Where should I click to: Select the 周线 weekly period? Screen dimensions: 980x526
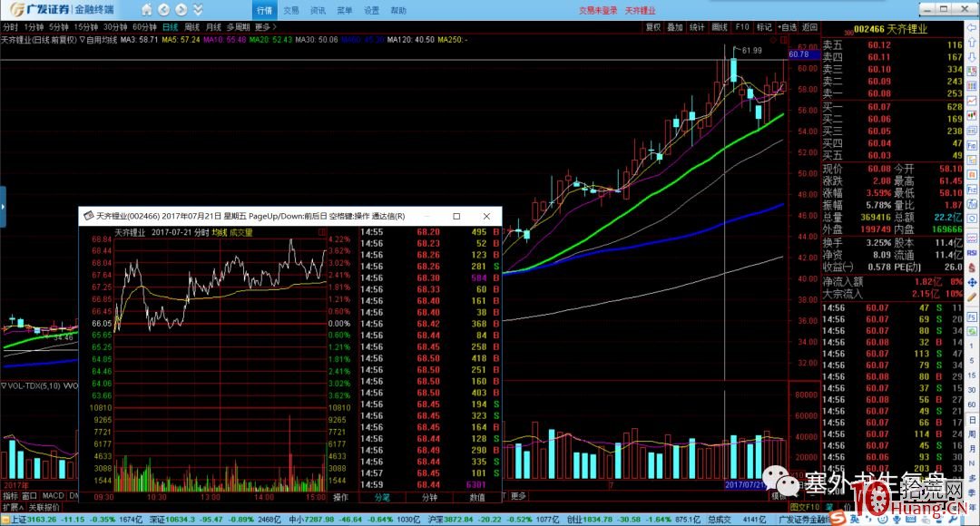point(191,27)
